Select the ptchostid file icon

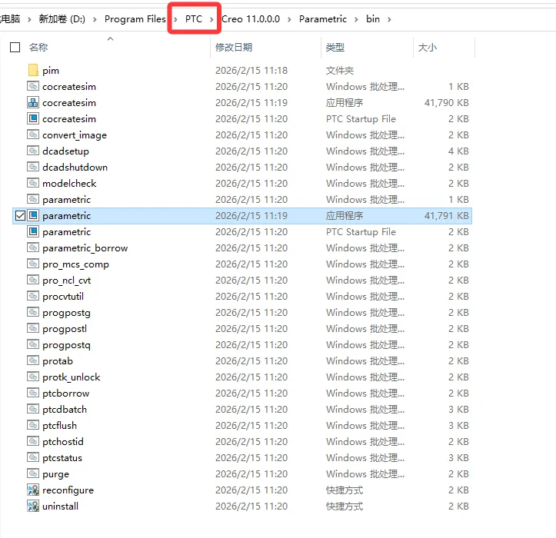(33, 442)
